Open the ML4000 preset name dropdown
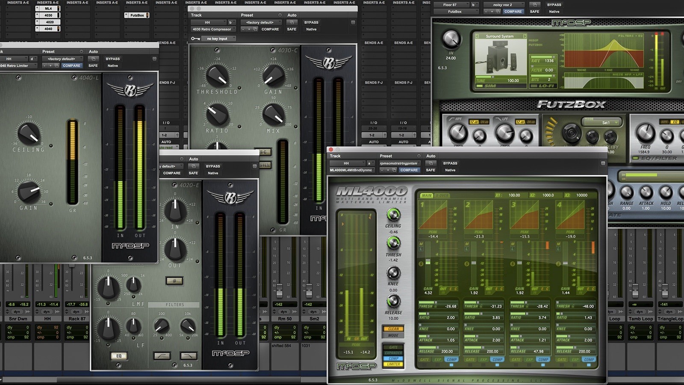The image size is (684, 385). [x=399, y=163]
